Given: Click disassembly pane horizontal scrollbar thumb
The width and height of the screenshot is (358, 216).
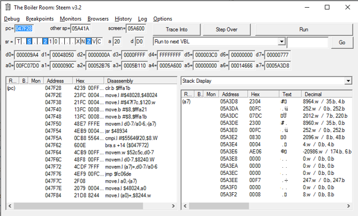Looking at the screenshot, I should pyautogui.click(x=78, y=206).
